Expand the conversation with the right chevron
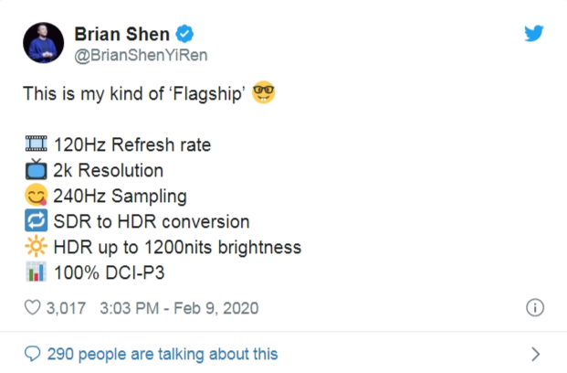 pyautogui.click(x=536, y=354)
